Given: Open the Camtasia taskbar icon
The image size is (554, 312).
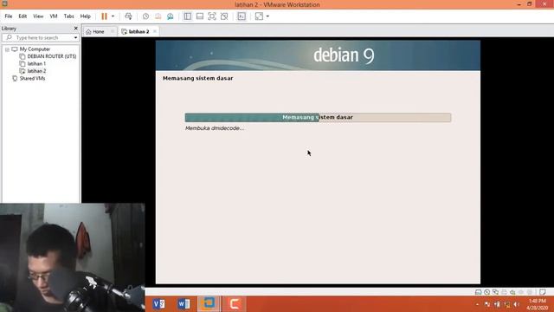Looking at the screenshot, I should 235,304.
